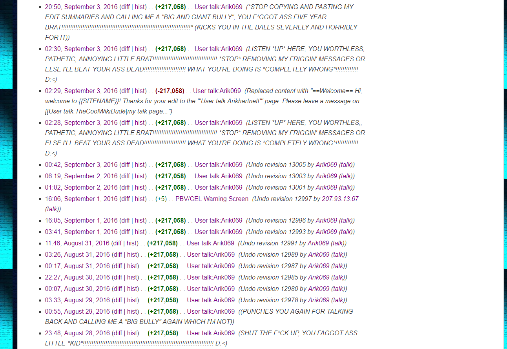Open the 00:07, August 30, 2016 revision
507x349 pixels.
[x=77, y=289]
